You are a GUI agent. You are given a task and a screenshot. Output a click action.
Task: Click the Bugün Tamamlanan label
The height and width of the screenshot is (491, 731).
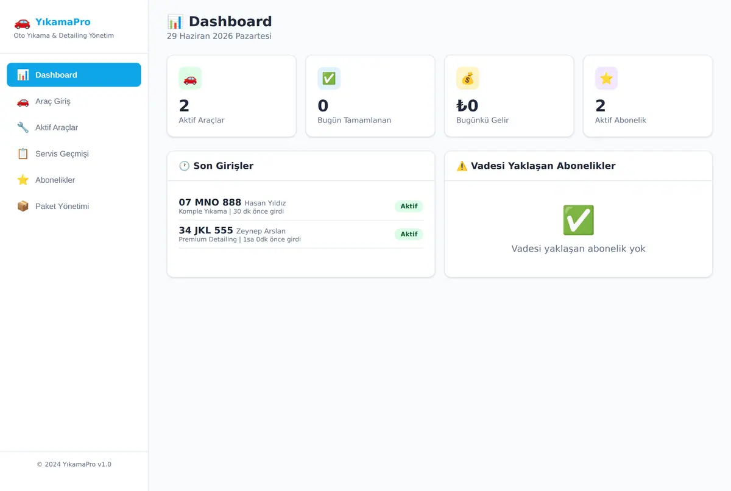355,121
